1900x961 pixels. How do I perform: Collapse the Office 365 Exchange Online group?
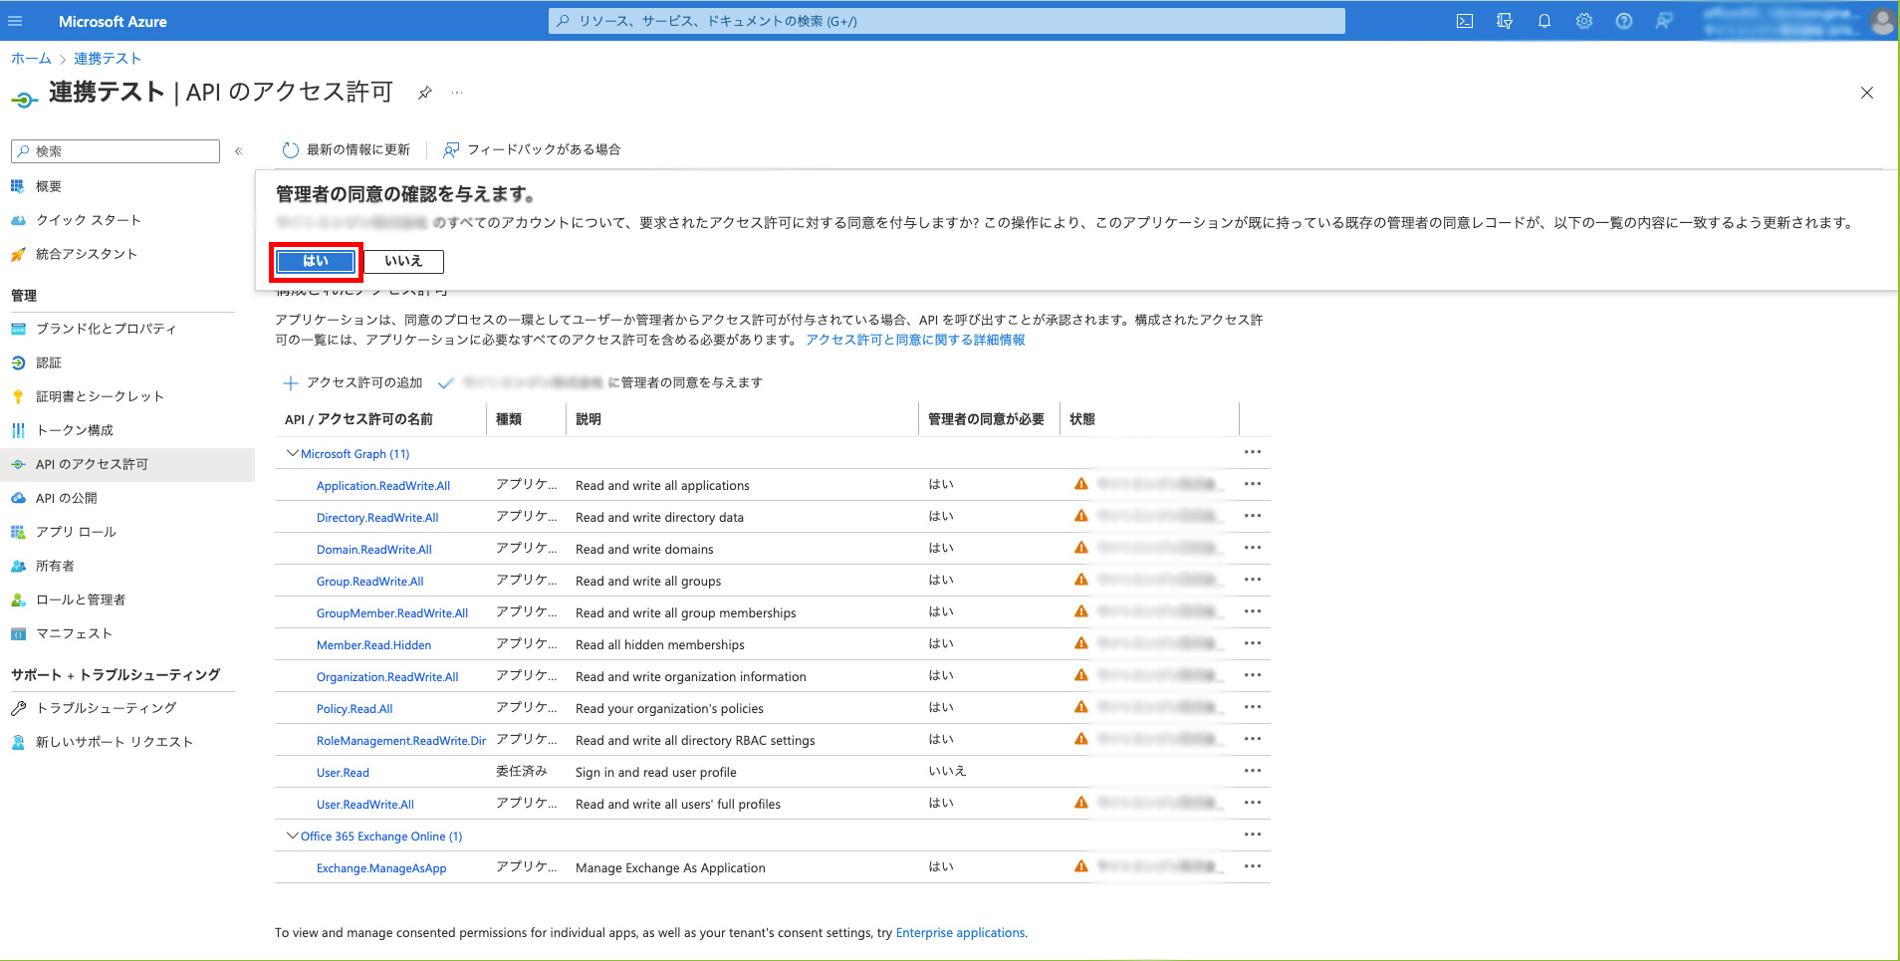pyautogui.click(x=292, y=836)
